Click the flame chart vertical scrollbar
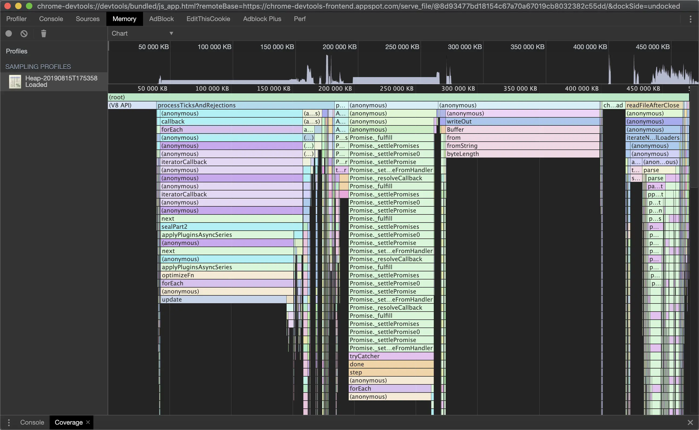 [x=694, y=136]
